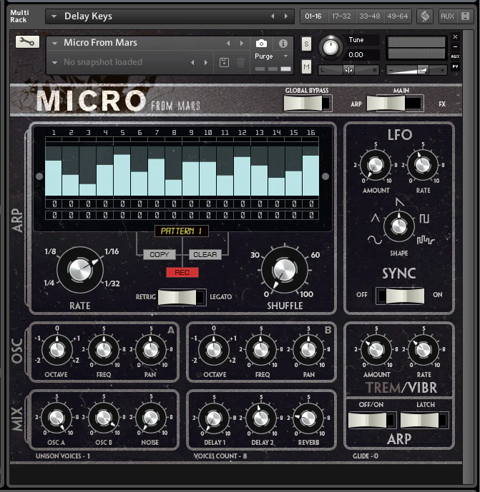Open the wrench instrument edit mode
This screenshot has width=480, height=492.
pos(27,41)
